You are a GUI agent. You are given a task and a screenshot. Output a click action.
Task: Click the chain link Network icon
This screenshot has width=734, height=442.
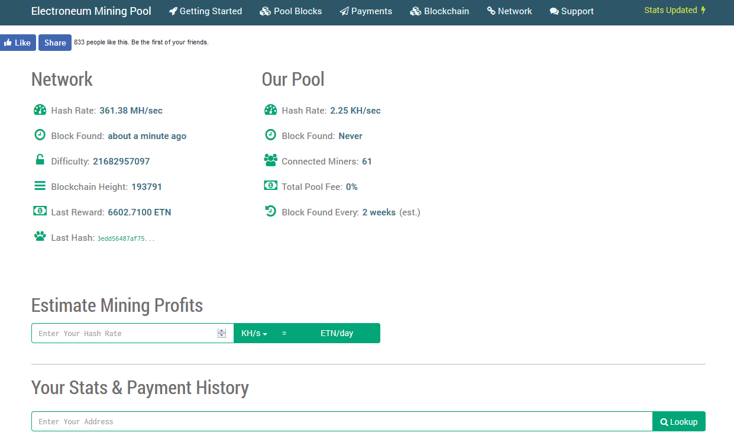pyautogui.click(x=491, y=11)
